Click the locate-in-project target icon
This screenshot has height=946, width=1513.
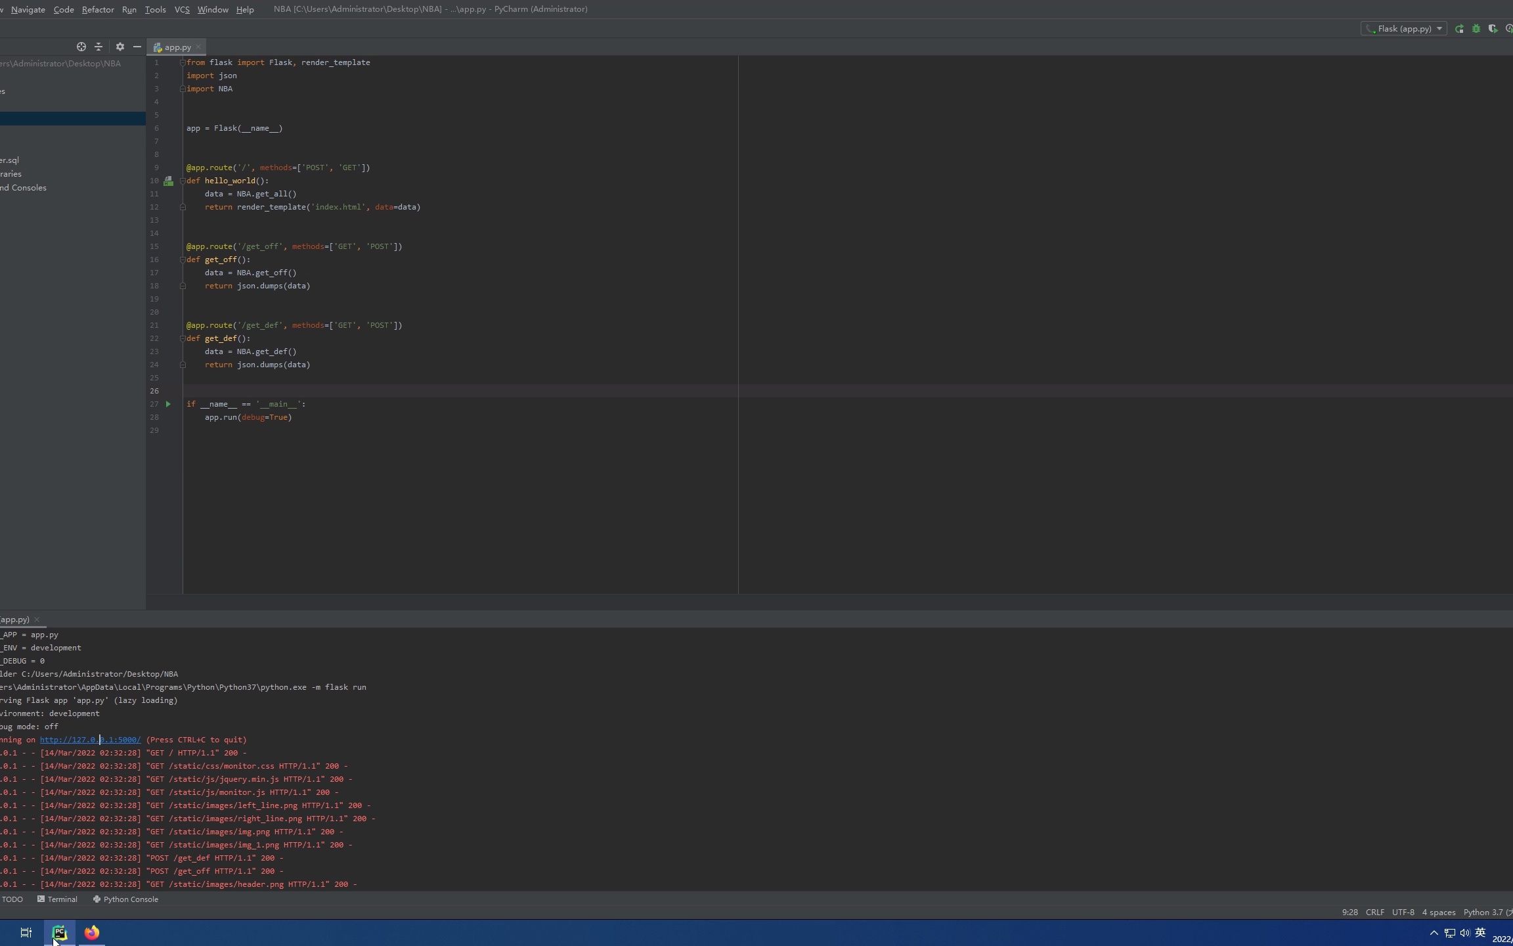click(x=81, y=47)
